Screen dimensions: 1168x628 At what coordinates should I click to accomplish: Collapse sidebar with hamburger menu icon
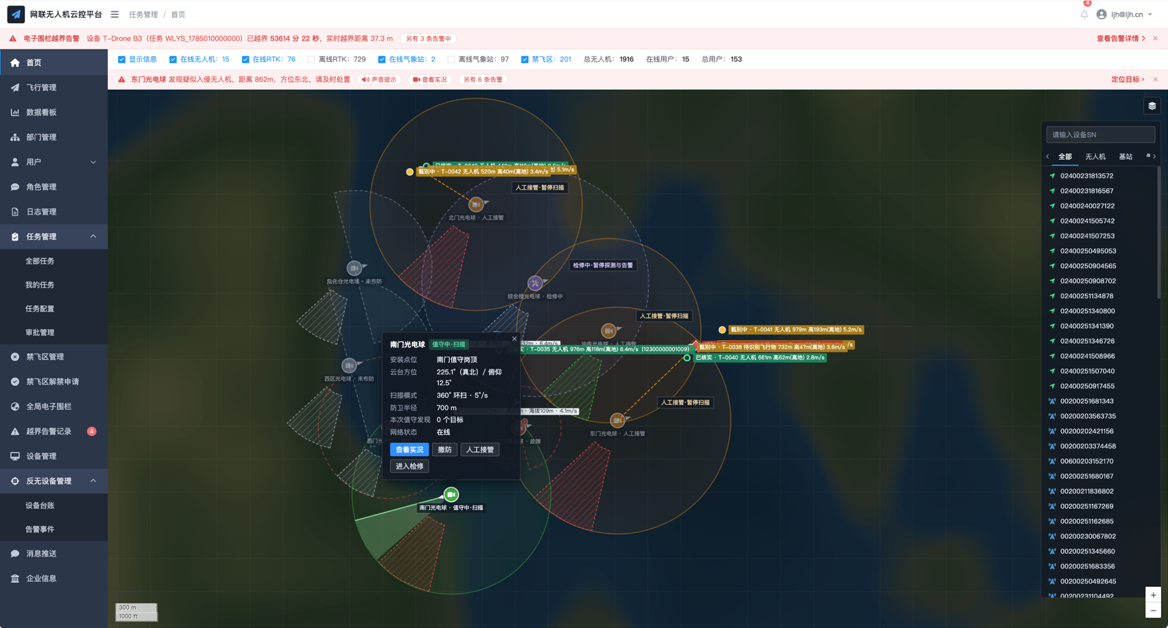[x=115, y=14]
